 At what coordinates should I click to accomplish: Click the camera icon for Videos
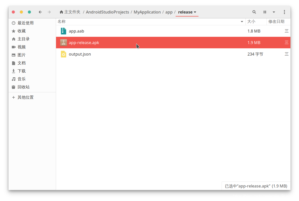(14, 47)
